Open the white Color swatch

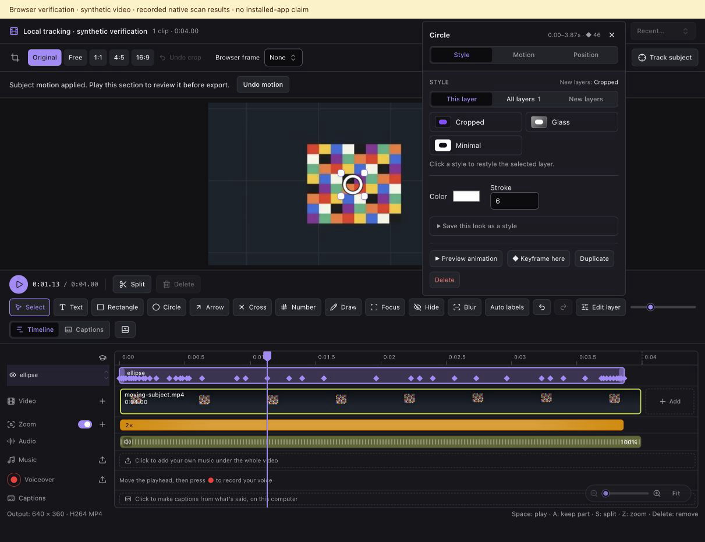(466, 196)
